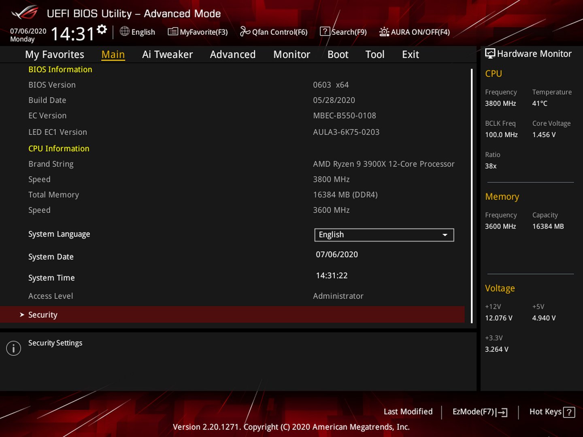The image size is (583, 437).
Task: Click the globe language icon
Action: pos(125,31)
